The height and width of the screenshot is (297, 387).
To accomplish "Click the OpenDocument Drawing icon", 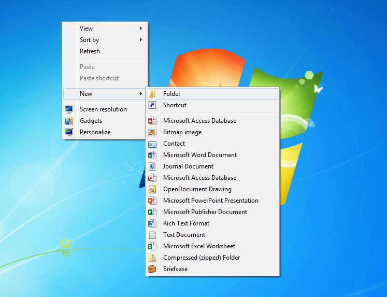I will click(x=152, y=189).
